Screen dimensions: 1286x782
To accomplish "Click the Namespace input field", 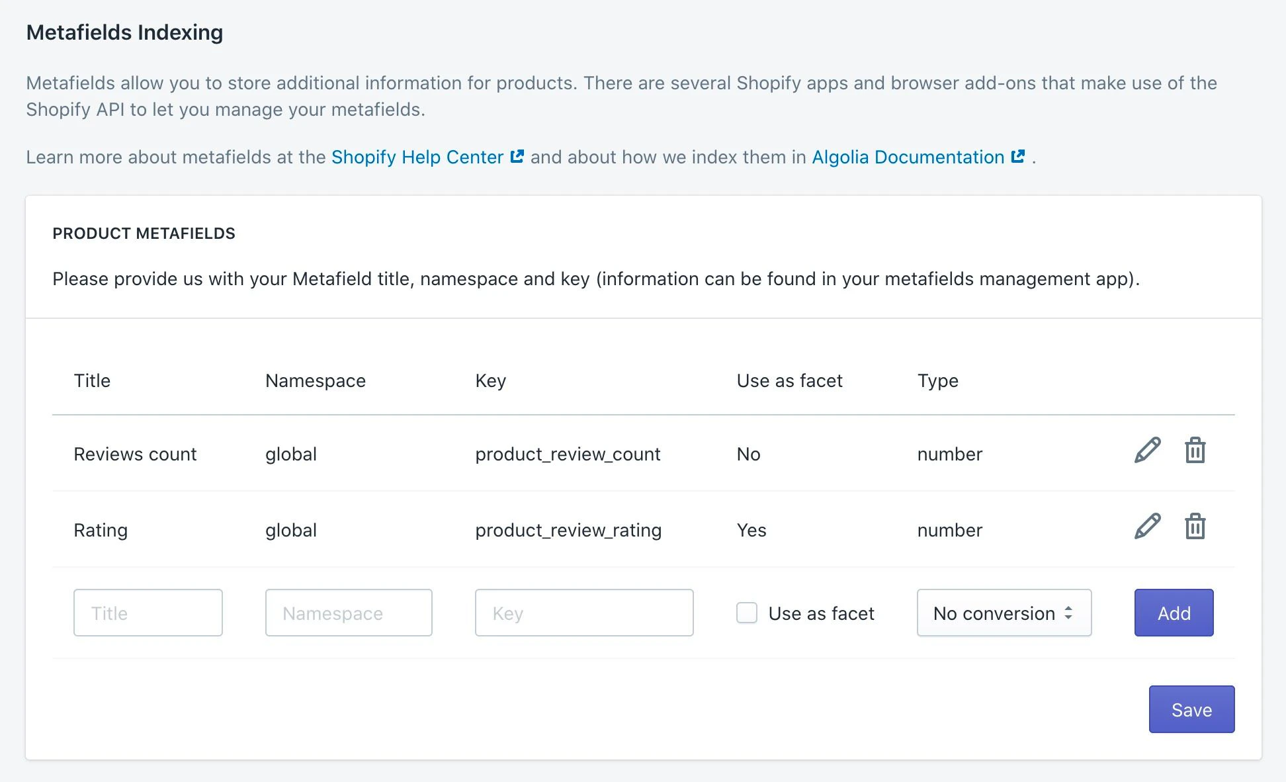I will (x=348, y=613).
